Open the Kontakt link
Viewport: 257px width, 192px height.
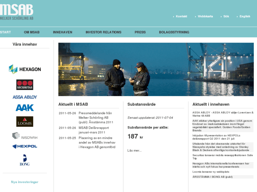181,16
